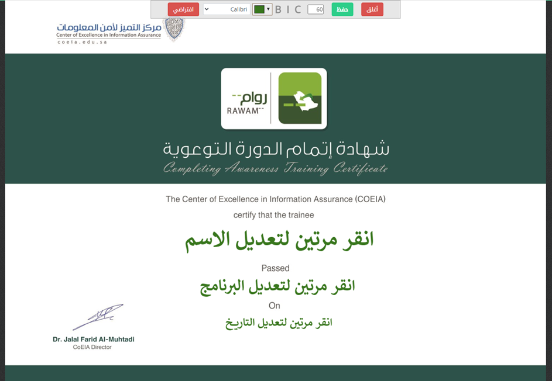This screenshot has width=552, height=381.
Task: Toggle bold formatting with the B icon
Action: point(278,9)
